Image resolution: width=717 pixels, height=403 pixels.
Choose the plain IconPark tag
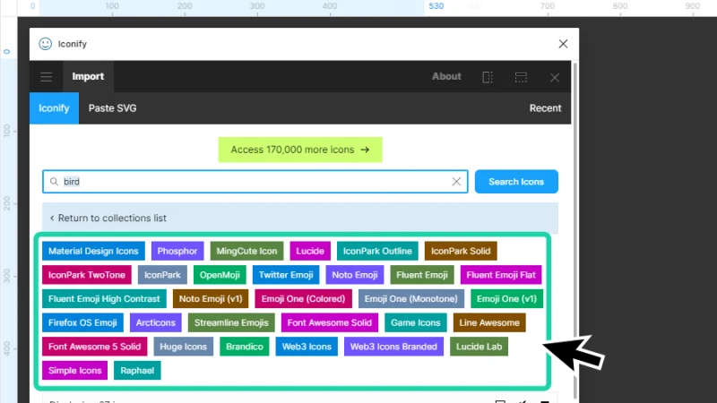coord(162,275)
